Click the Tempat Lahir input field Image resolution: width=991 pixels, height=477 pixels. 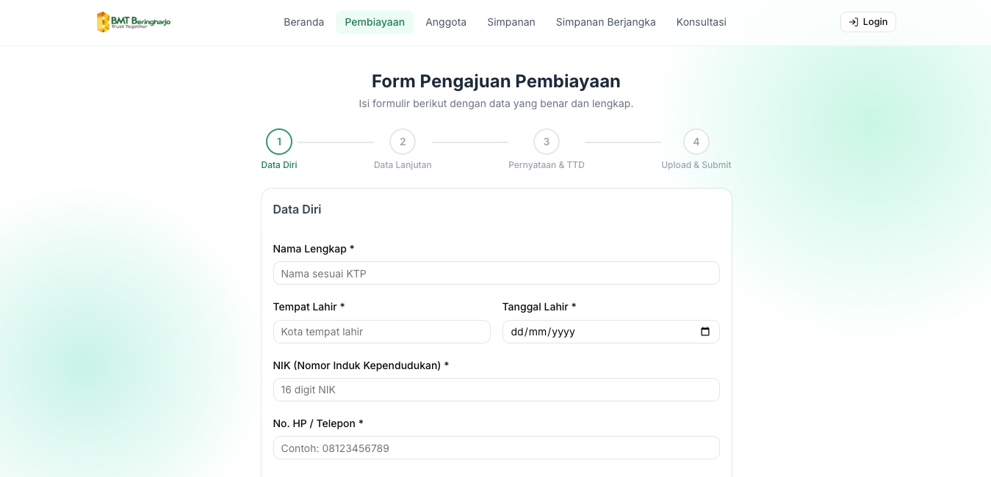382,332
